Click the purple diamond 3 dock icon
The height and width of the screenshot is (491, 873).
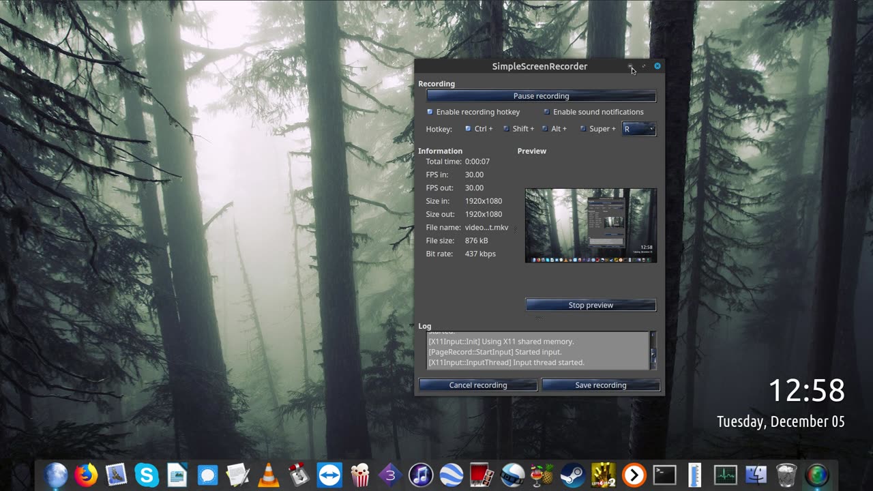click(x=390, y=475)
